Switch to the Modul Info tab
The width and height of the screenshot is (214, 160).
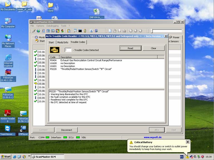coord(62,42)
